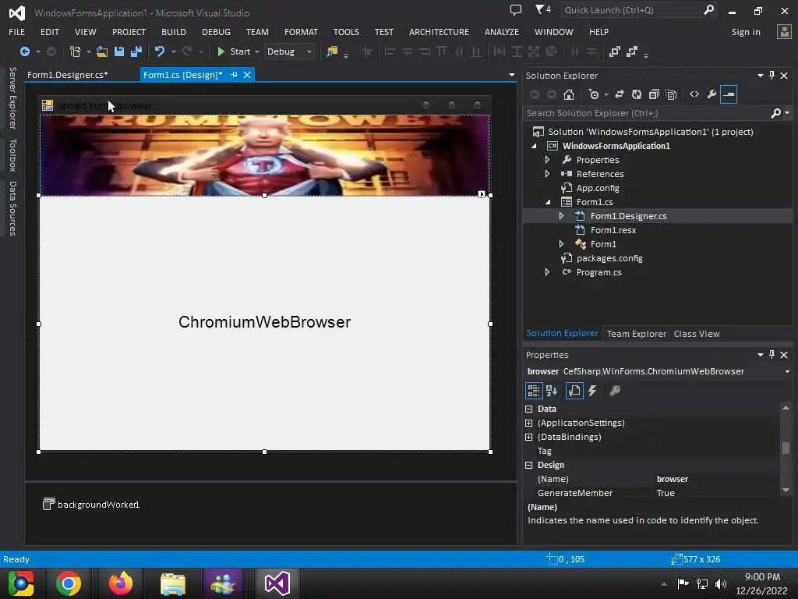798x599 pixels.
Task: Click the Quick Launch search box
Action: pos(631,10)
